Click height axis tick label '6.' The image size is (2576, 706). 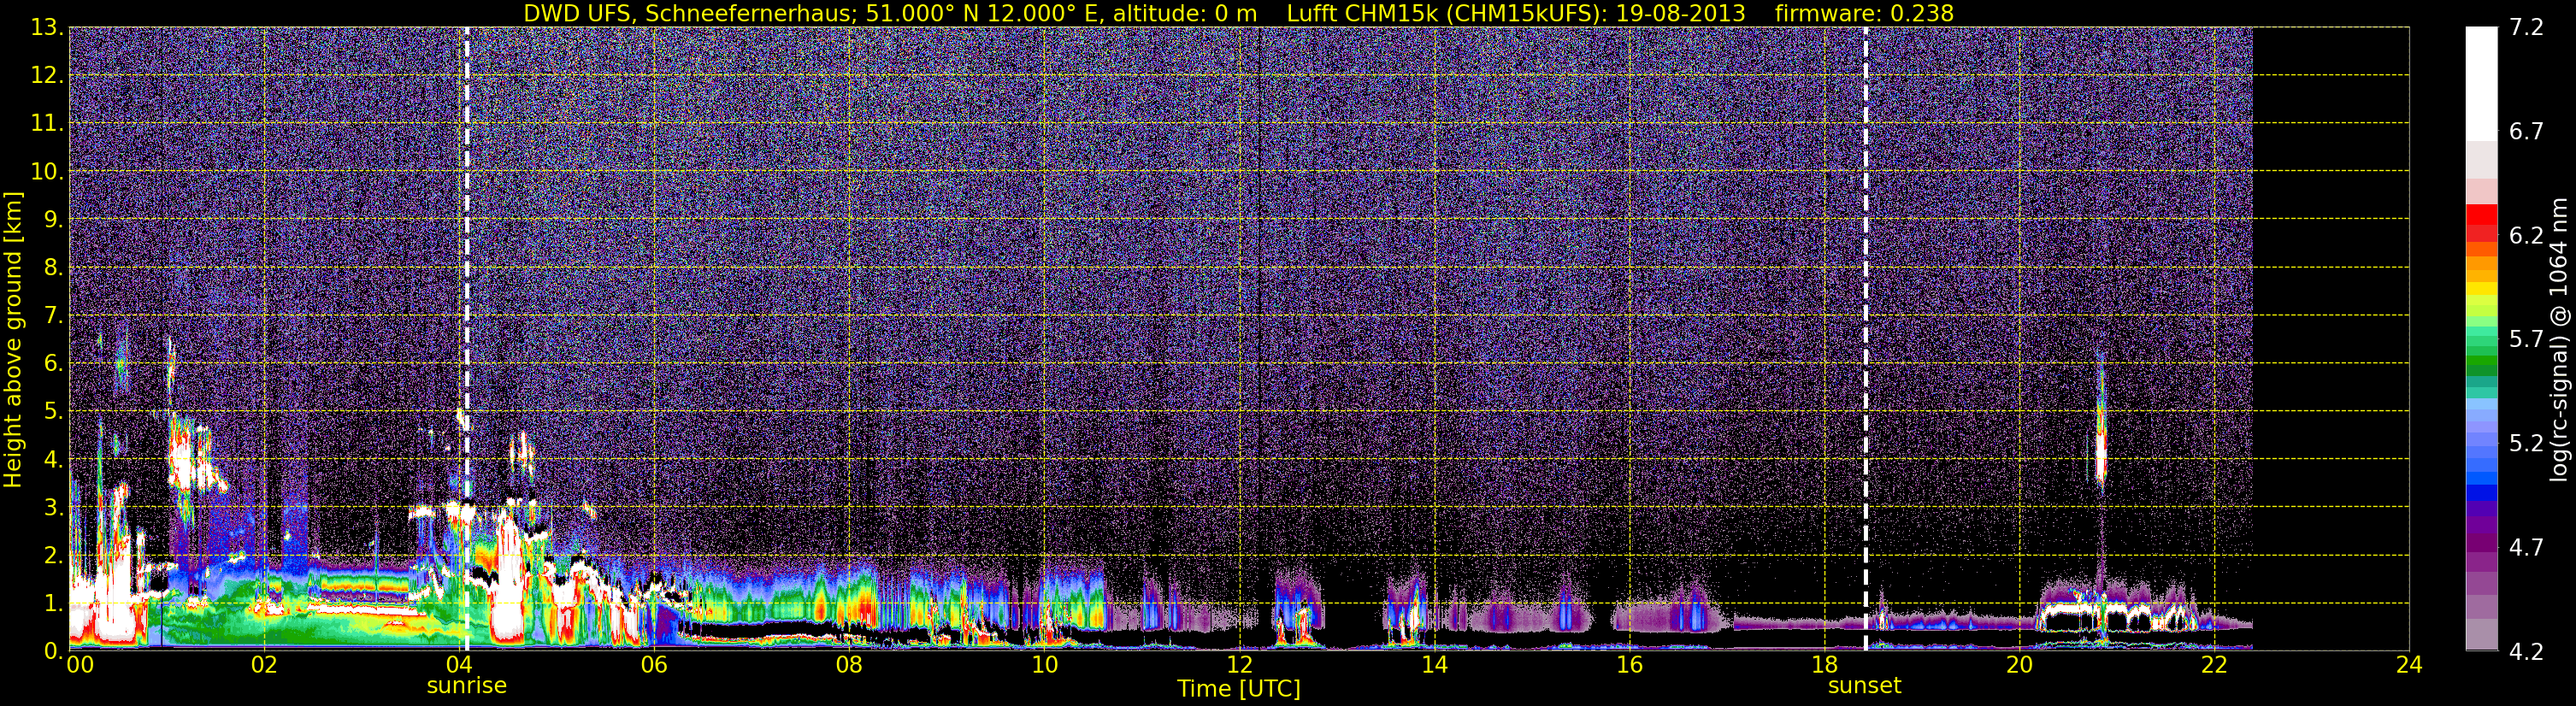[53, 364]
